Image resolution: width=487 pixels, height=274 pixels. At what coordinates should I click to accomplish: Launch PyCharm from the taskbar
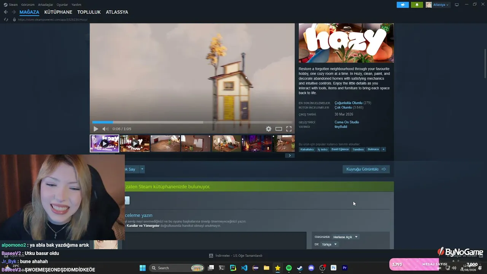233,268
